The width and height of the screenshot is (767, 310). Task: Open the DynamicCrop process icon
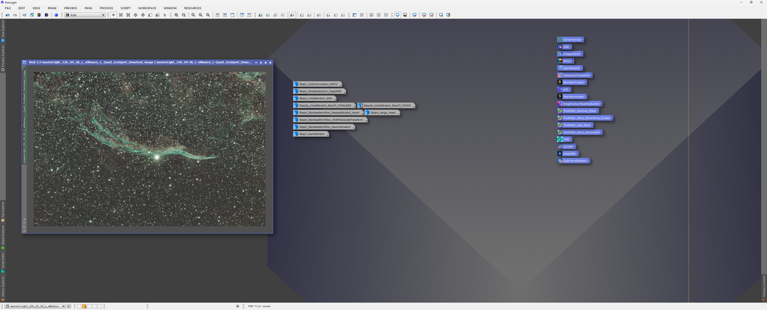click(x=570, y=40)
